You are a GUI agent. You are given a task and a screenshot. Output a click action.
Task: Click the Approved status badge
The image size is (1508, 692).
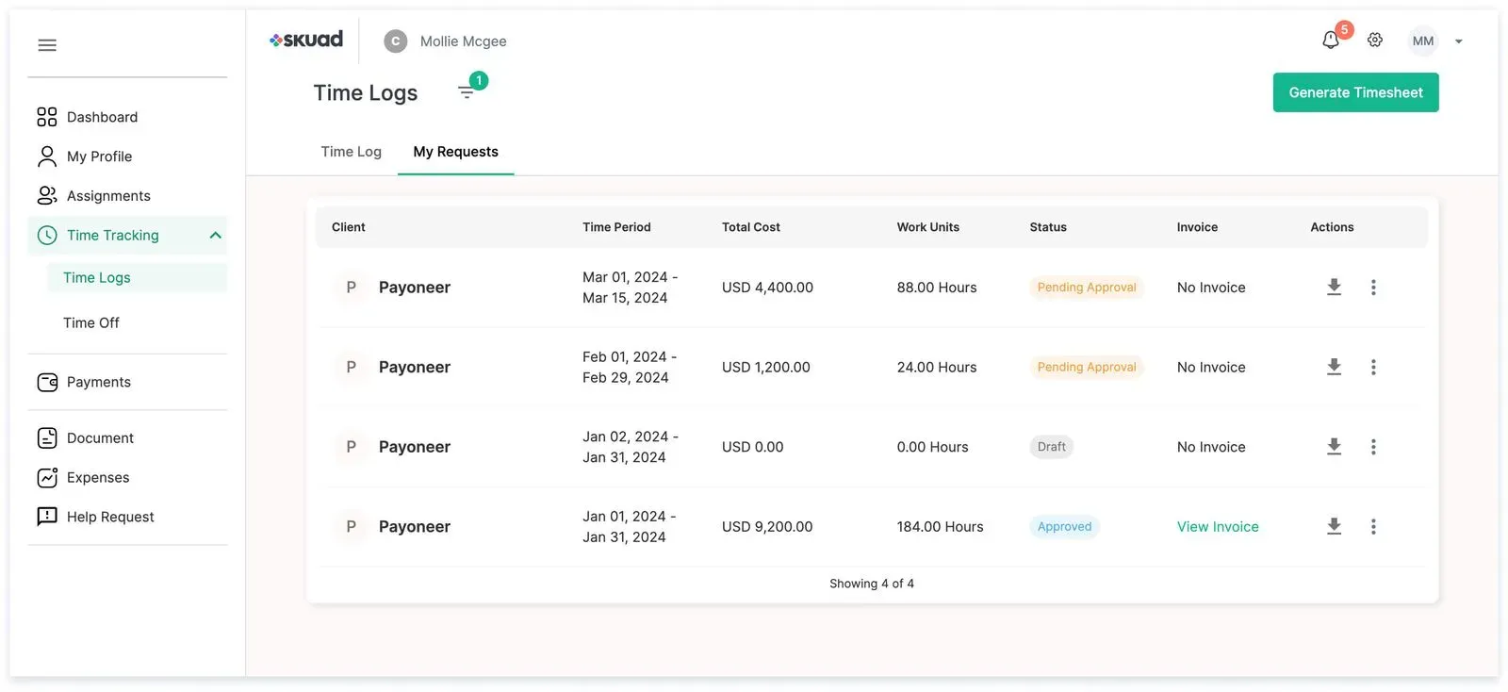(x=1065, y=527)
